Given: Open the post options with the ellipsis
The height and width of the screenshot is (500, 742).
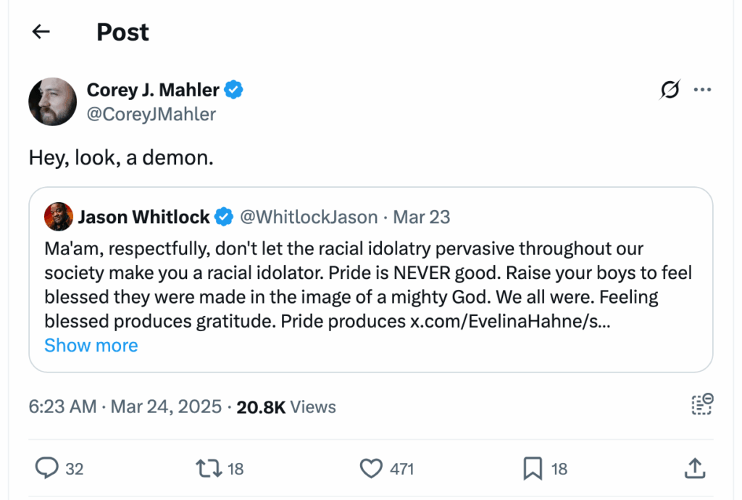Looking at the screenshot, I should click(702, 89).
